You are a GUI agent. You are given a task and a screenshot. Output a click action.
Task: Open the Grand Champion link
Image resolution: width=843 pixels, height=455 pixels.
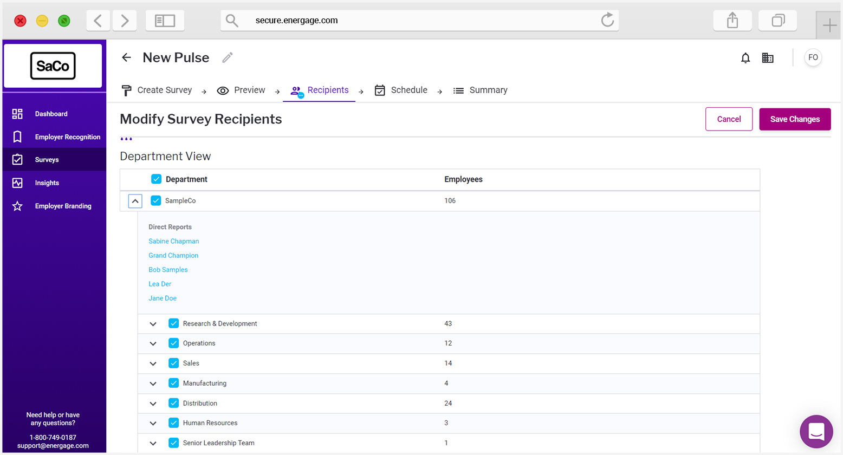[x=173, y=255]
